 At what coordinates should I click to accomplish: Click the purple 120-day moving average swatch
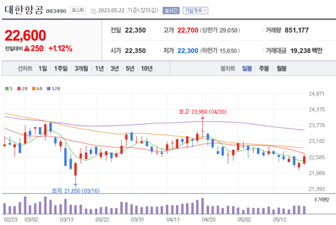pyautogui.click(x=49, y=89)
